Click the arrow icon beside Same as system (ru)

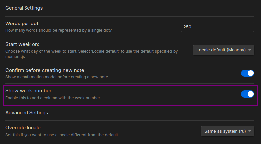(x=250, y=131)
